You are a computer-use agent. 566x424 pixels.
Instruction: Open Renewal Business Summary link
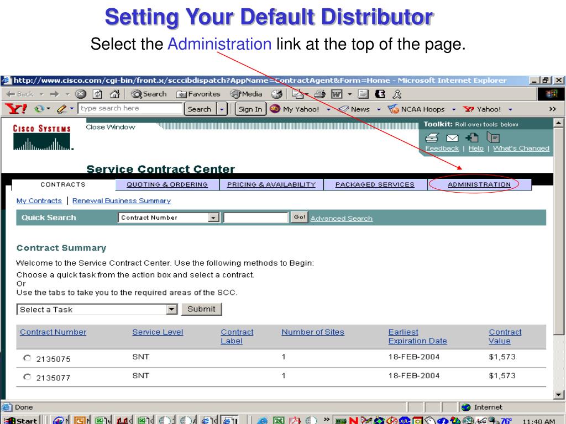coord(122,201)
